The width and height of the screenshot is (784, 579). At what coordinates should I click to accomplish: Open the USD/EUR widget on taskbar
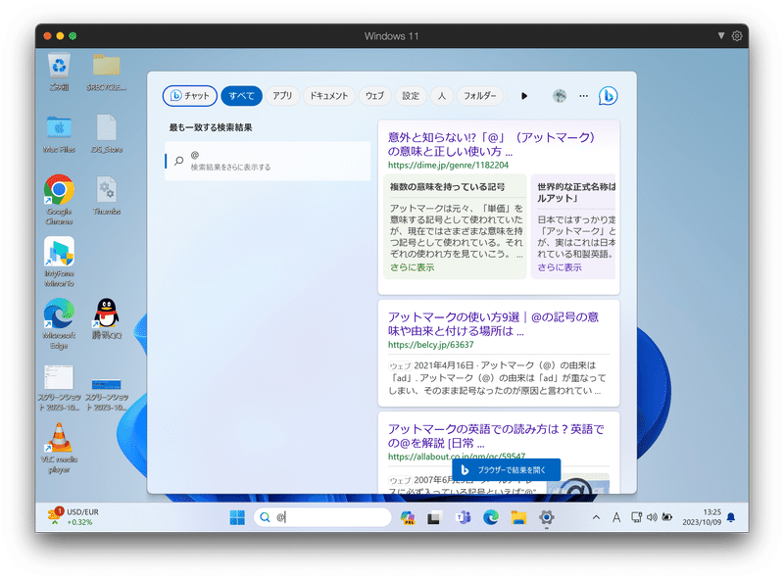73,517
